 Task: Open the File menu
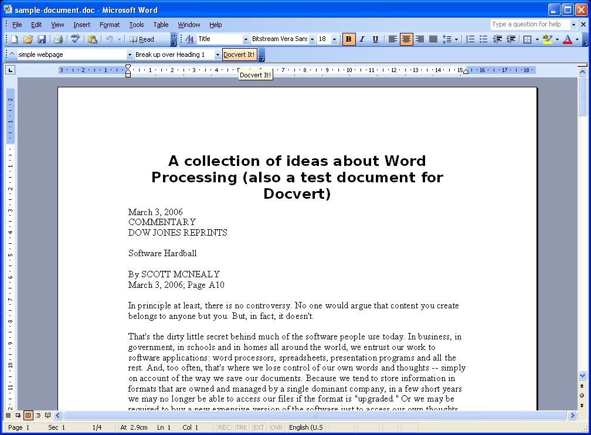point(17,25)
